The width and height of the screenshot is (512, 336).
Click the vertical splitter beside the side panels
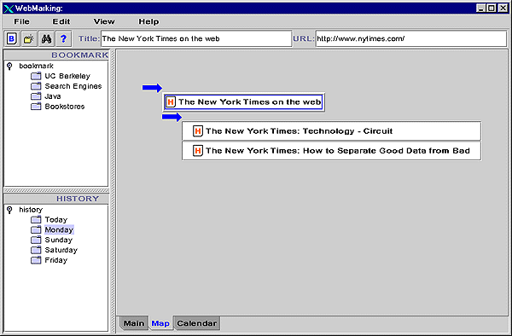click(x=113, y=191)
